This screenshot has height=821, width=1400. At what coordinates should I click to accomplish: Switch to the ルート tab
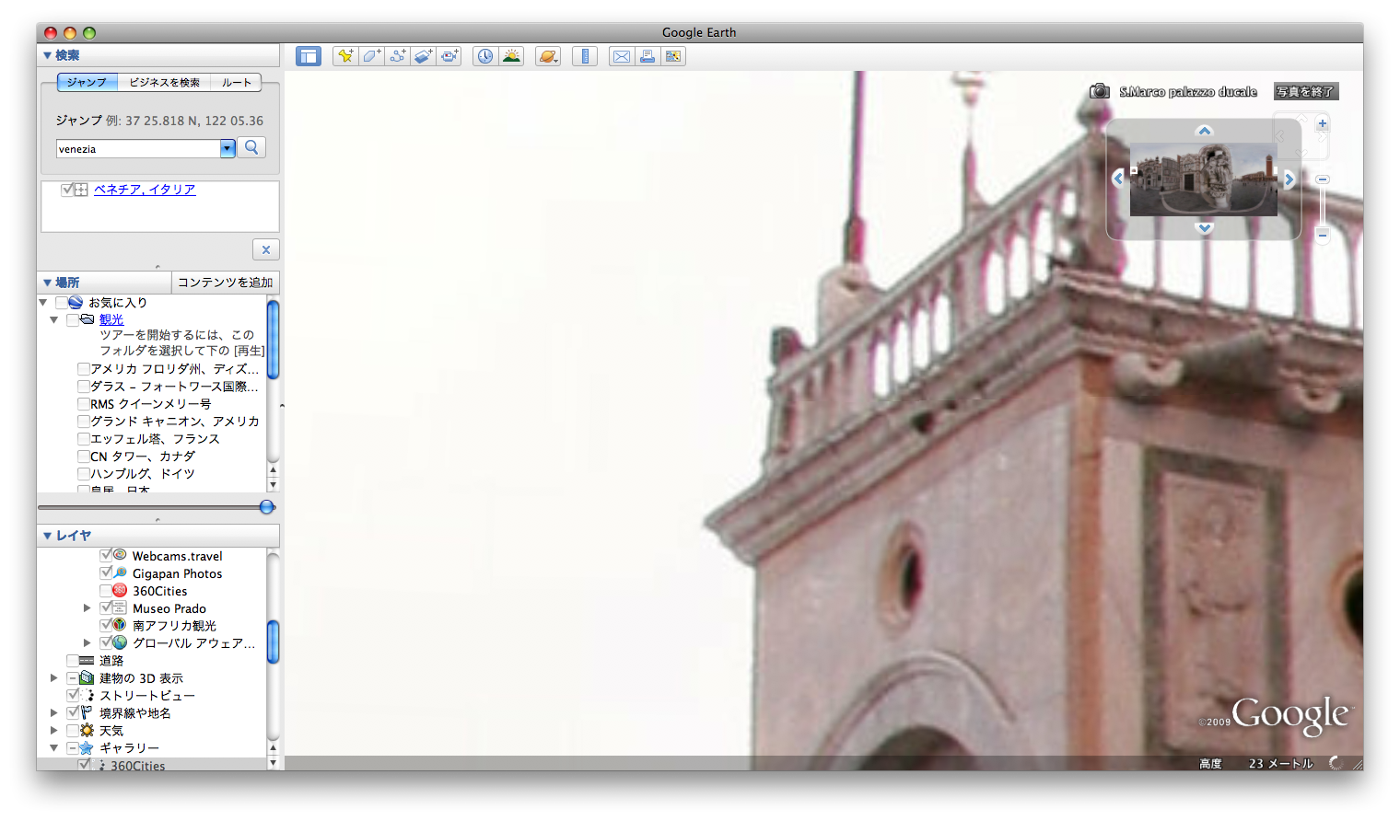tap(236, 82)
